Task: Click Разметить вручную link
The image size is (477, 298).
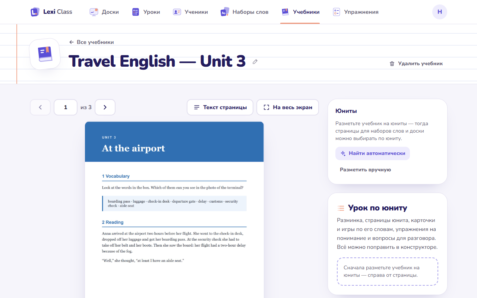Action: point(365,169)
